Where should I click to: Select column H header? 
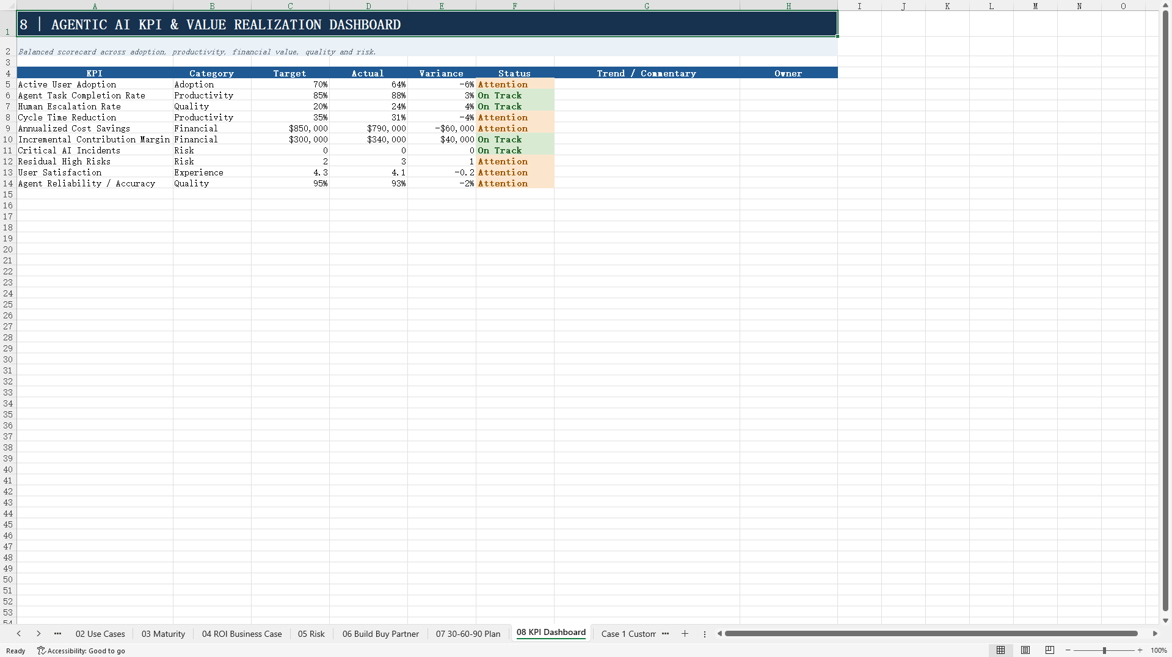pyautogui.click(x=788, y=6)
